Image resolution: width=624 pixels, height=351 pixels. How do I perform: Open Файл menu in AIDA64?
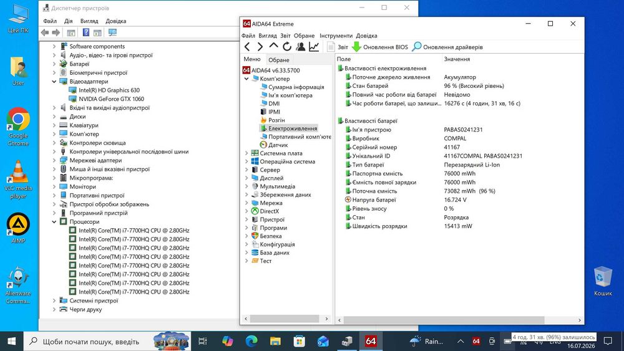point(248,36)
